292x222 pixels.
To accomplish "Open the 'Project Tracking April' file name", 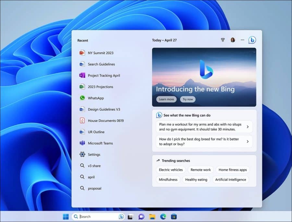I will click(x=104, y=76).
